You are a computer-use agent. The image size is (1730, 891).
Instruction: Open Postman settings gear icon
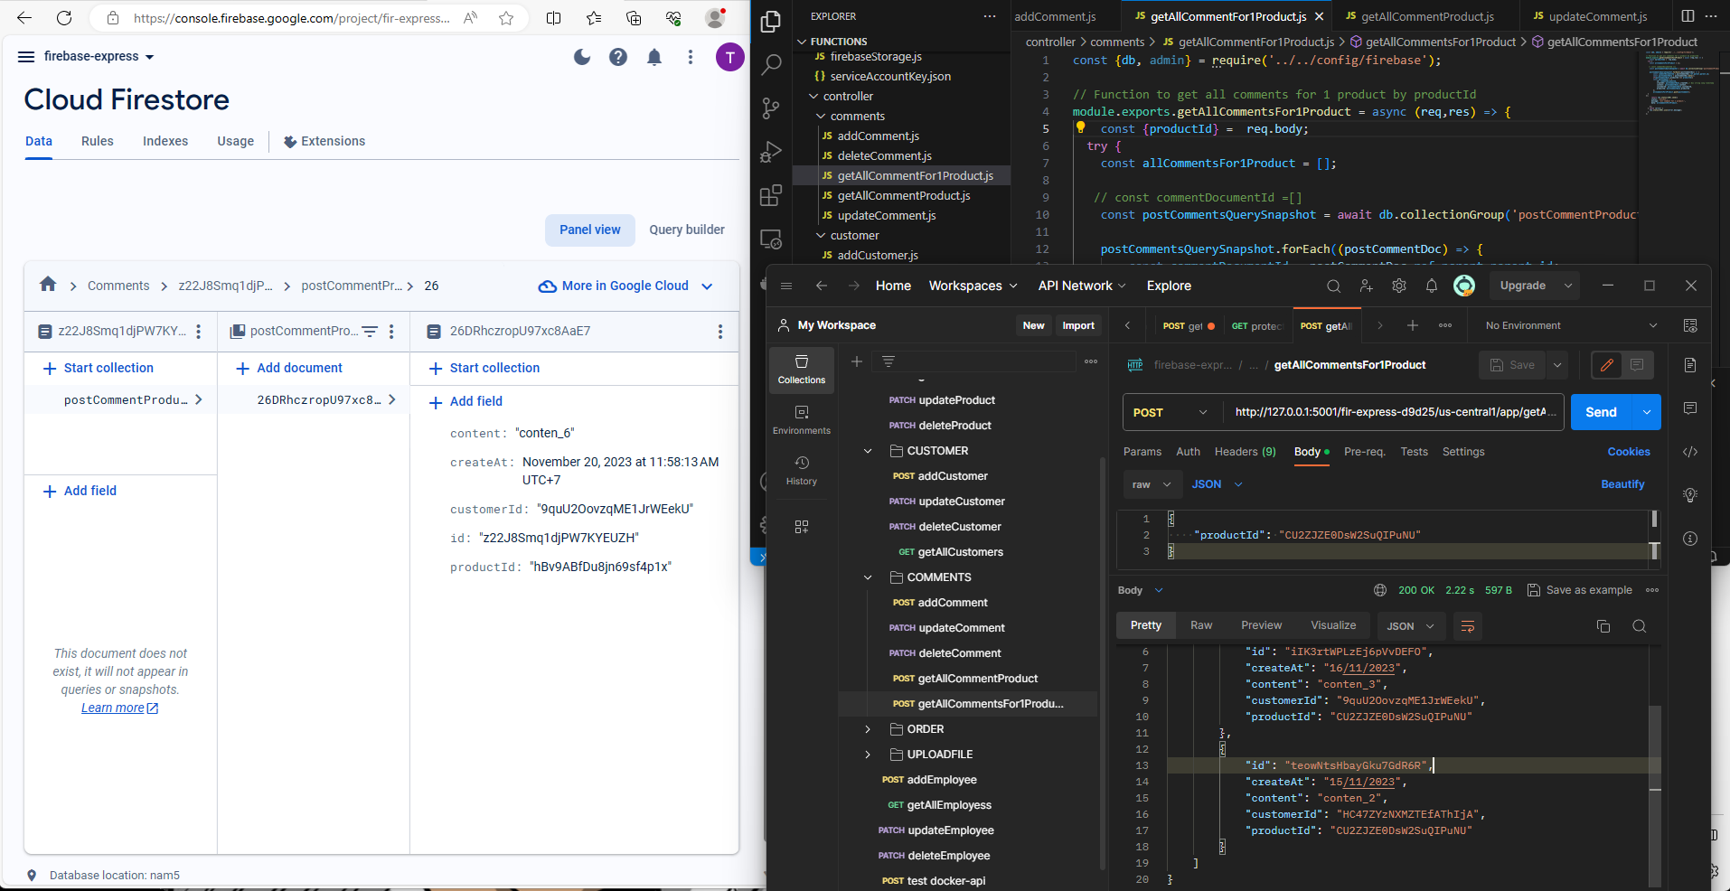pyautogui.click(x=1399, y=286)
